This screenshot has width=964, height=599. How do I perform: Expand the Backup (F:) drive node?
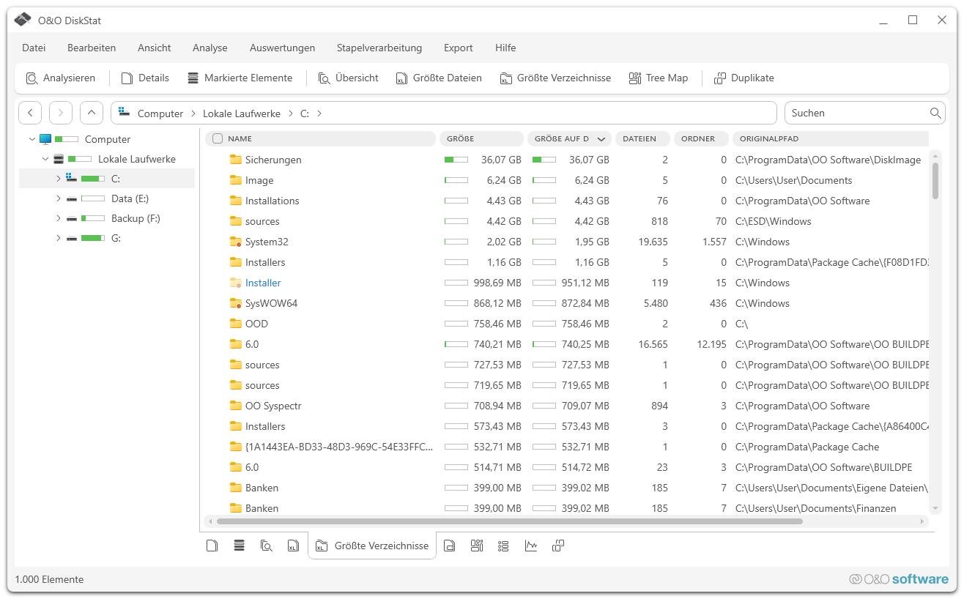(59, 218)
